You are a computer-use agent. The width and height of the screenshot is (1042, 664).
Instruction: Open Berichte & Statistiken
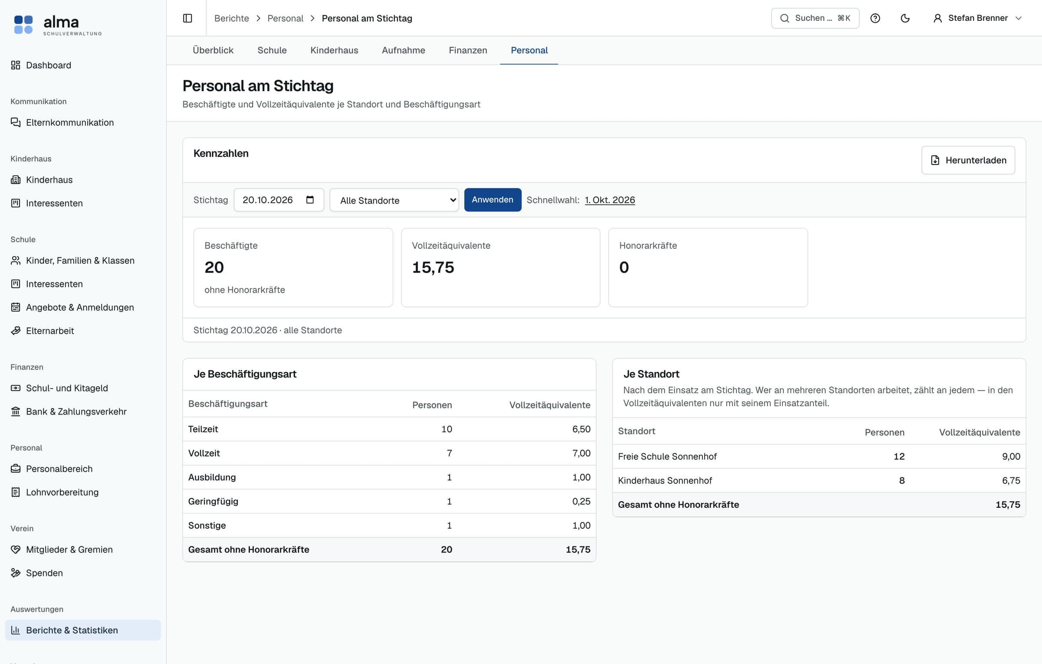pos(83,630)
